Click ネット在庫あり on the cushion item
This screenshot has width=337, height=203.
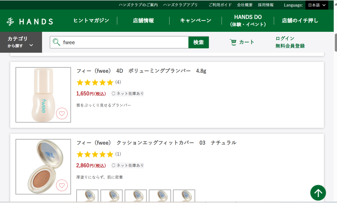click(128, 165)
